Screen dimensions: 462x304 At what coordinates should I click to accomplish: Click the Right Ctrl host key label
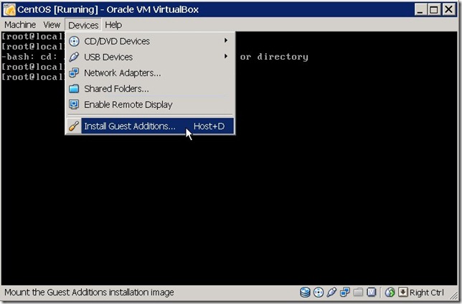(427, 293)
